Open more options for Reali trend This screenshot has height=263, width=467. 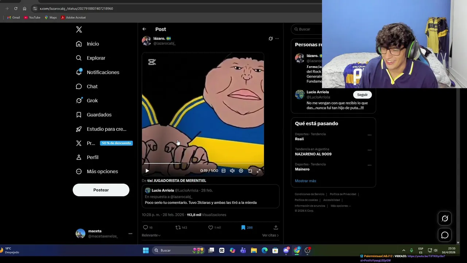coord(370,135)
